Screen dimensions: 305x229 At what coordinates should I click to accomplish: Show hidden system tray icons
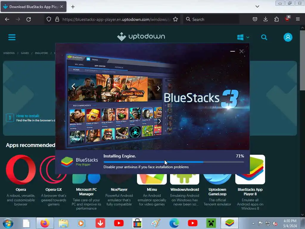click(x=253, y=223)
